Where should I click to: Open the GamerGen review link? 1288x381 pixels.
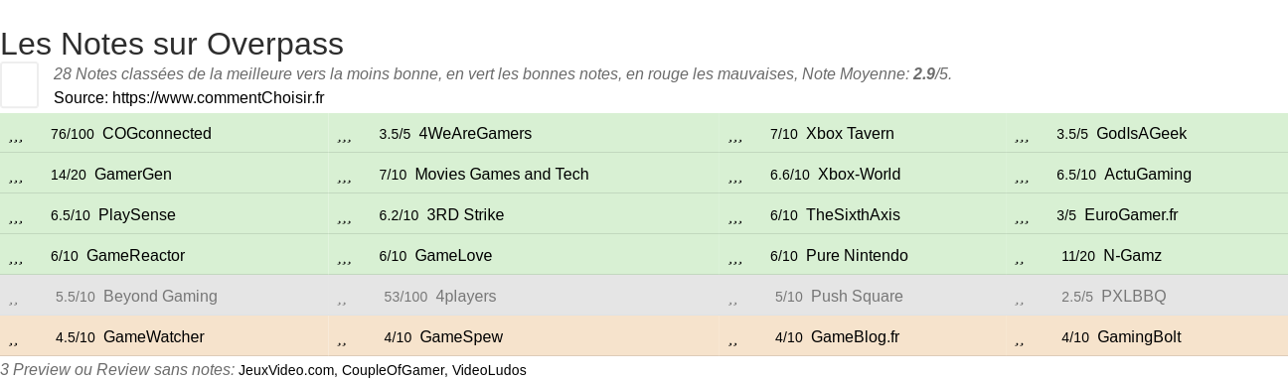point(132,175)
